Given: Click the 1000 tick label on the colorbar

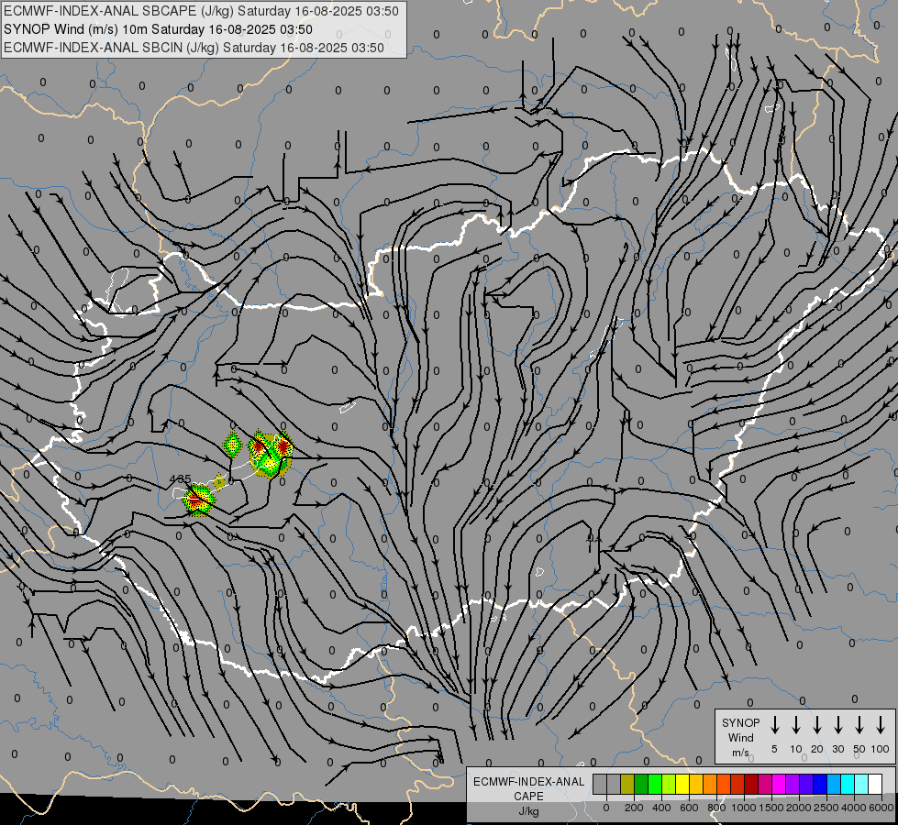Looking at the screenshot, I should point(744,808).
